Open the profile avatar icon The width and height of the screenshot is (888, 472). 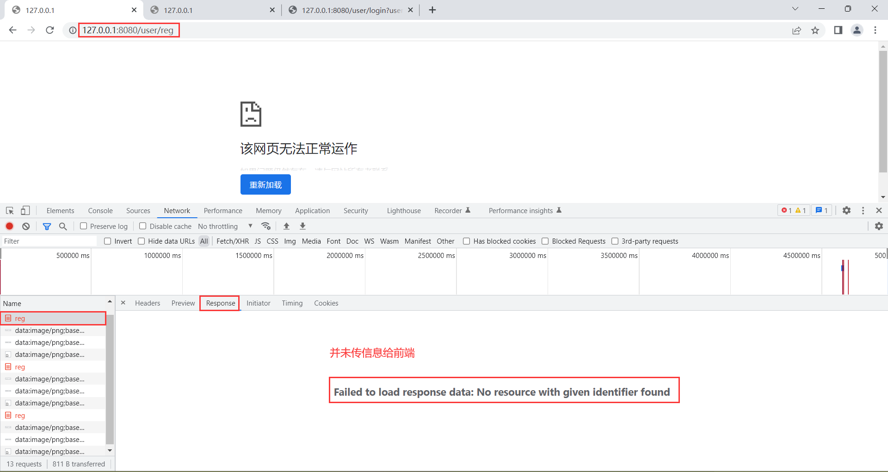[x=857, y=30]
